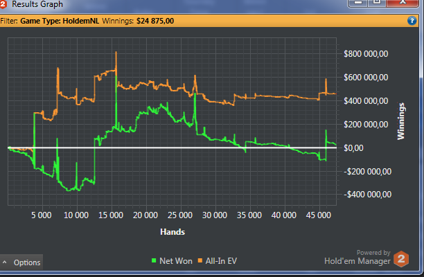Click the Winnings $24 875,00 value
The width and height of the screenshot is (424, 277).
(x=155, y=21)
